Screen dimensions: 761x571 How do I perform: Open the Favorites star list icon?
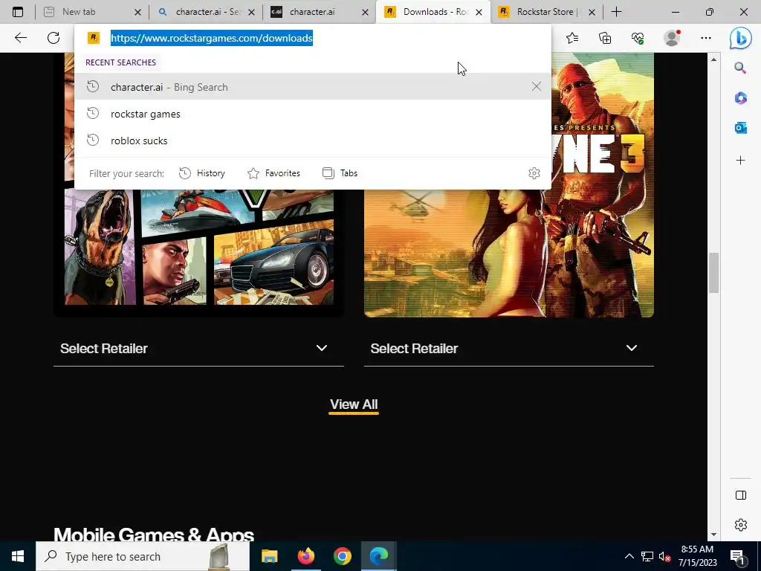pyautogui.click(x=572, y=38)
